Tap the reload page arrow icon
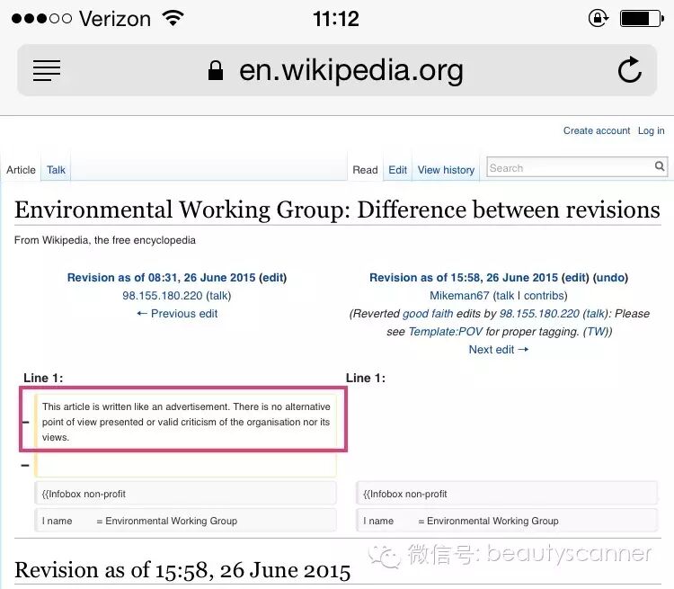 pos(630,70)
